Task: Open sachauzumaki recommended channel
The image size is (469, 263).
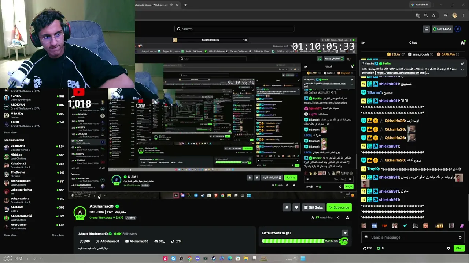Action: tap(34, 183)
